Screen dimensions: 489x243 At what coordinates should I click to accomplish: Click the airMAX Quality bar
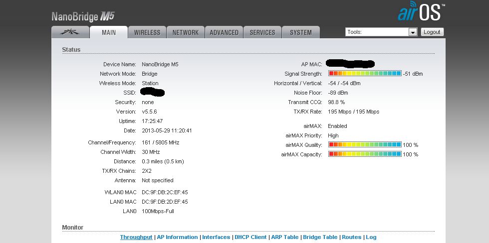365,145
